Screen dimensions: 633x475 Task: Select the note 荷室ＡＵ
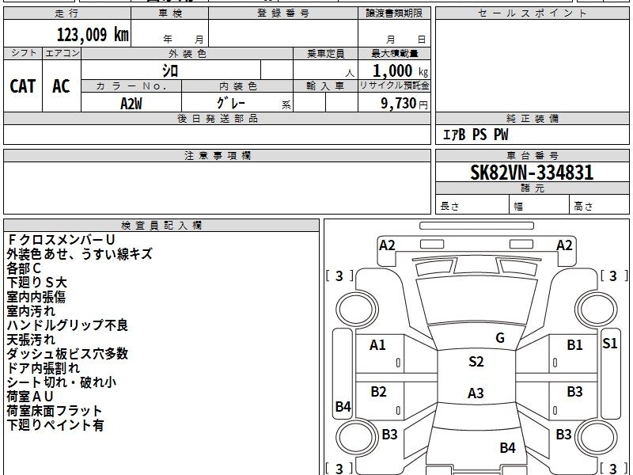(30, 397)
